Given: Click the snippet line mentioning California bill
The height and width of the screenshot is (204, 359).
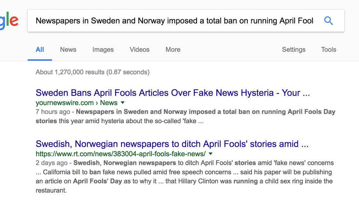Looking at the screenshot, I should (x=184, y=172).
